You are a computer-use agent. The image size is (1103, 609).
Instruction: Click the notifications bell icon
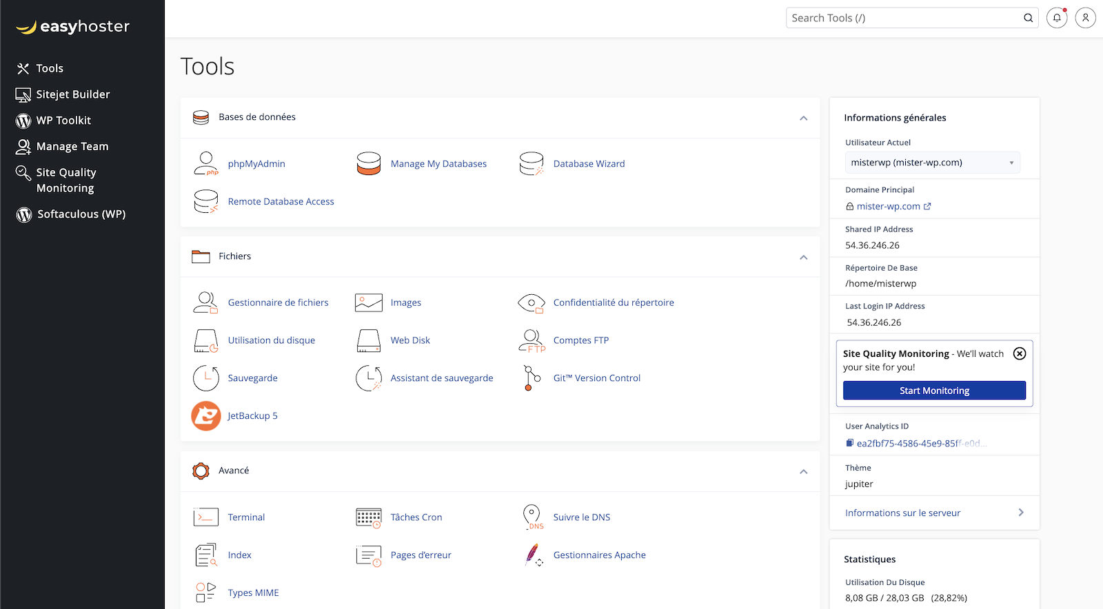coord(1056,18)
